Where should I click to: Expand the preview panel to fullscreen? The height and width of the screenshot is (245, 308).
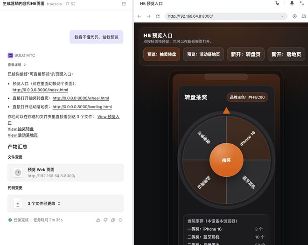click(303, 4)
